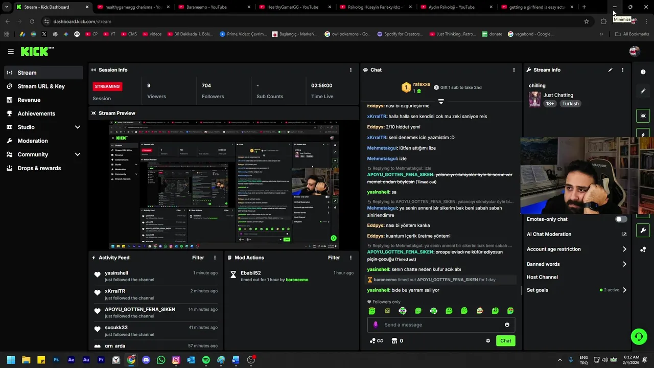Open the hamburger menu beside Kick logo
Screen dimensions: 654x368
point(11,52)
